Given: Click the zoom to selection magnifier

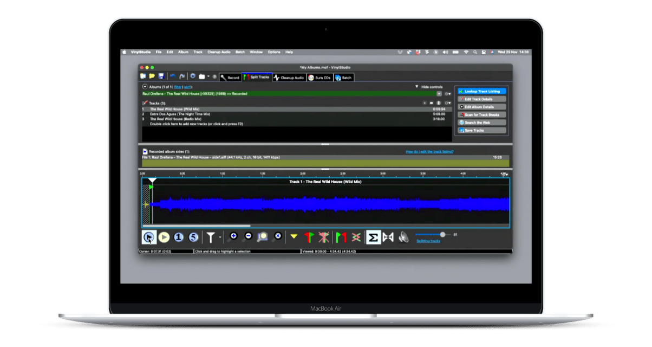Looking at the screenshot, I should click(263, 236).
